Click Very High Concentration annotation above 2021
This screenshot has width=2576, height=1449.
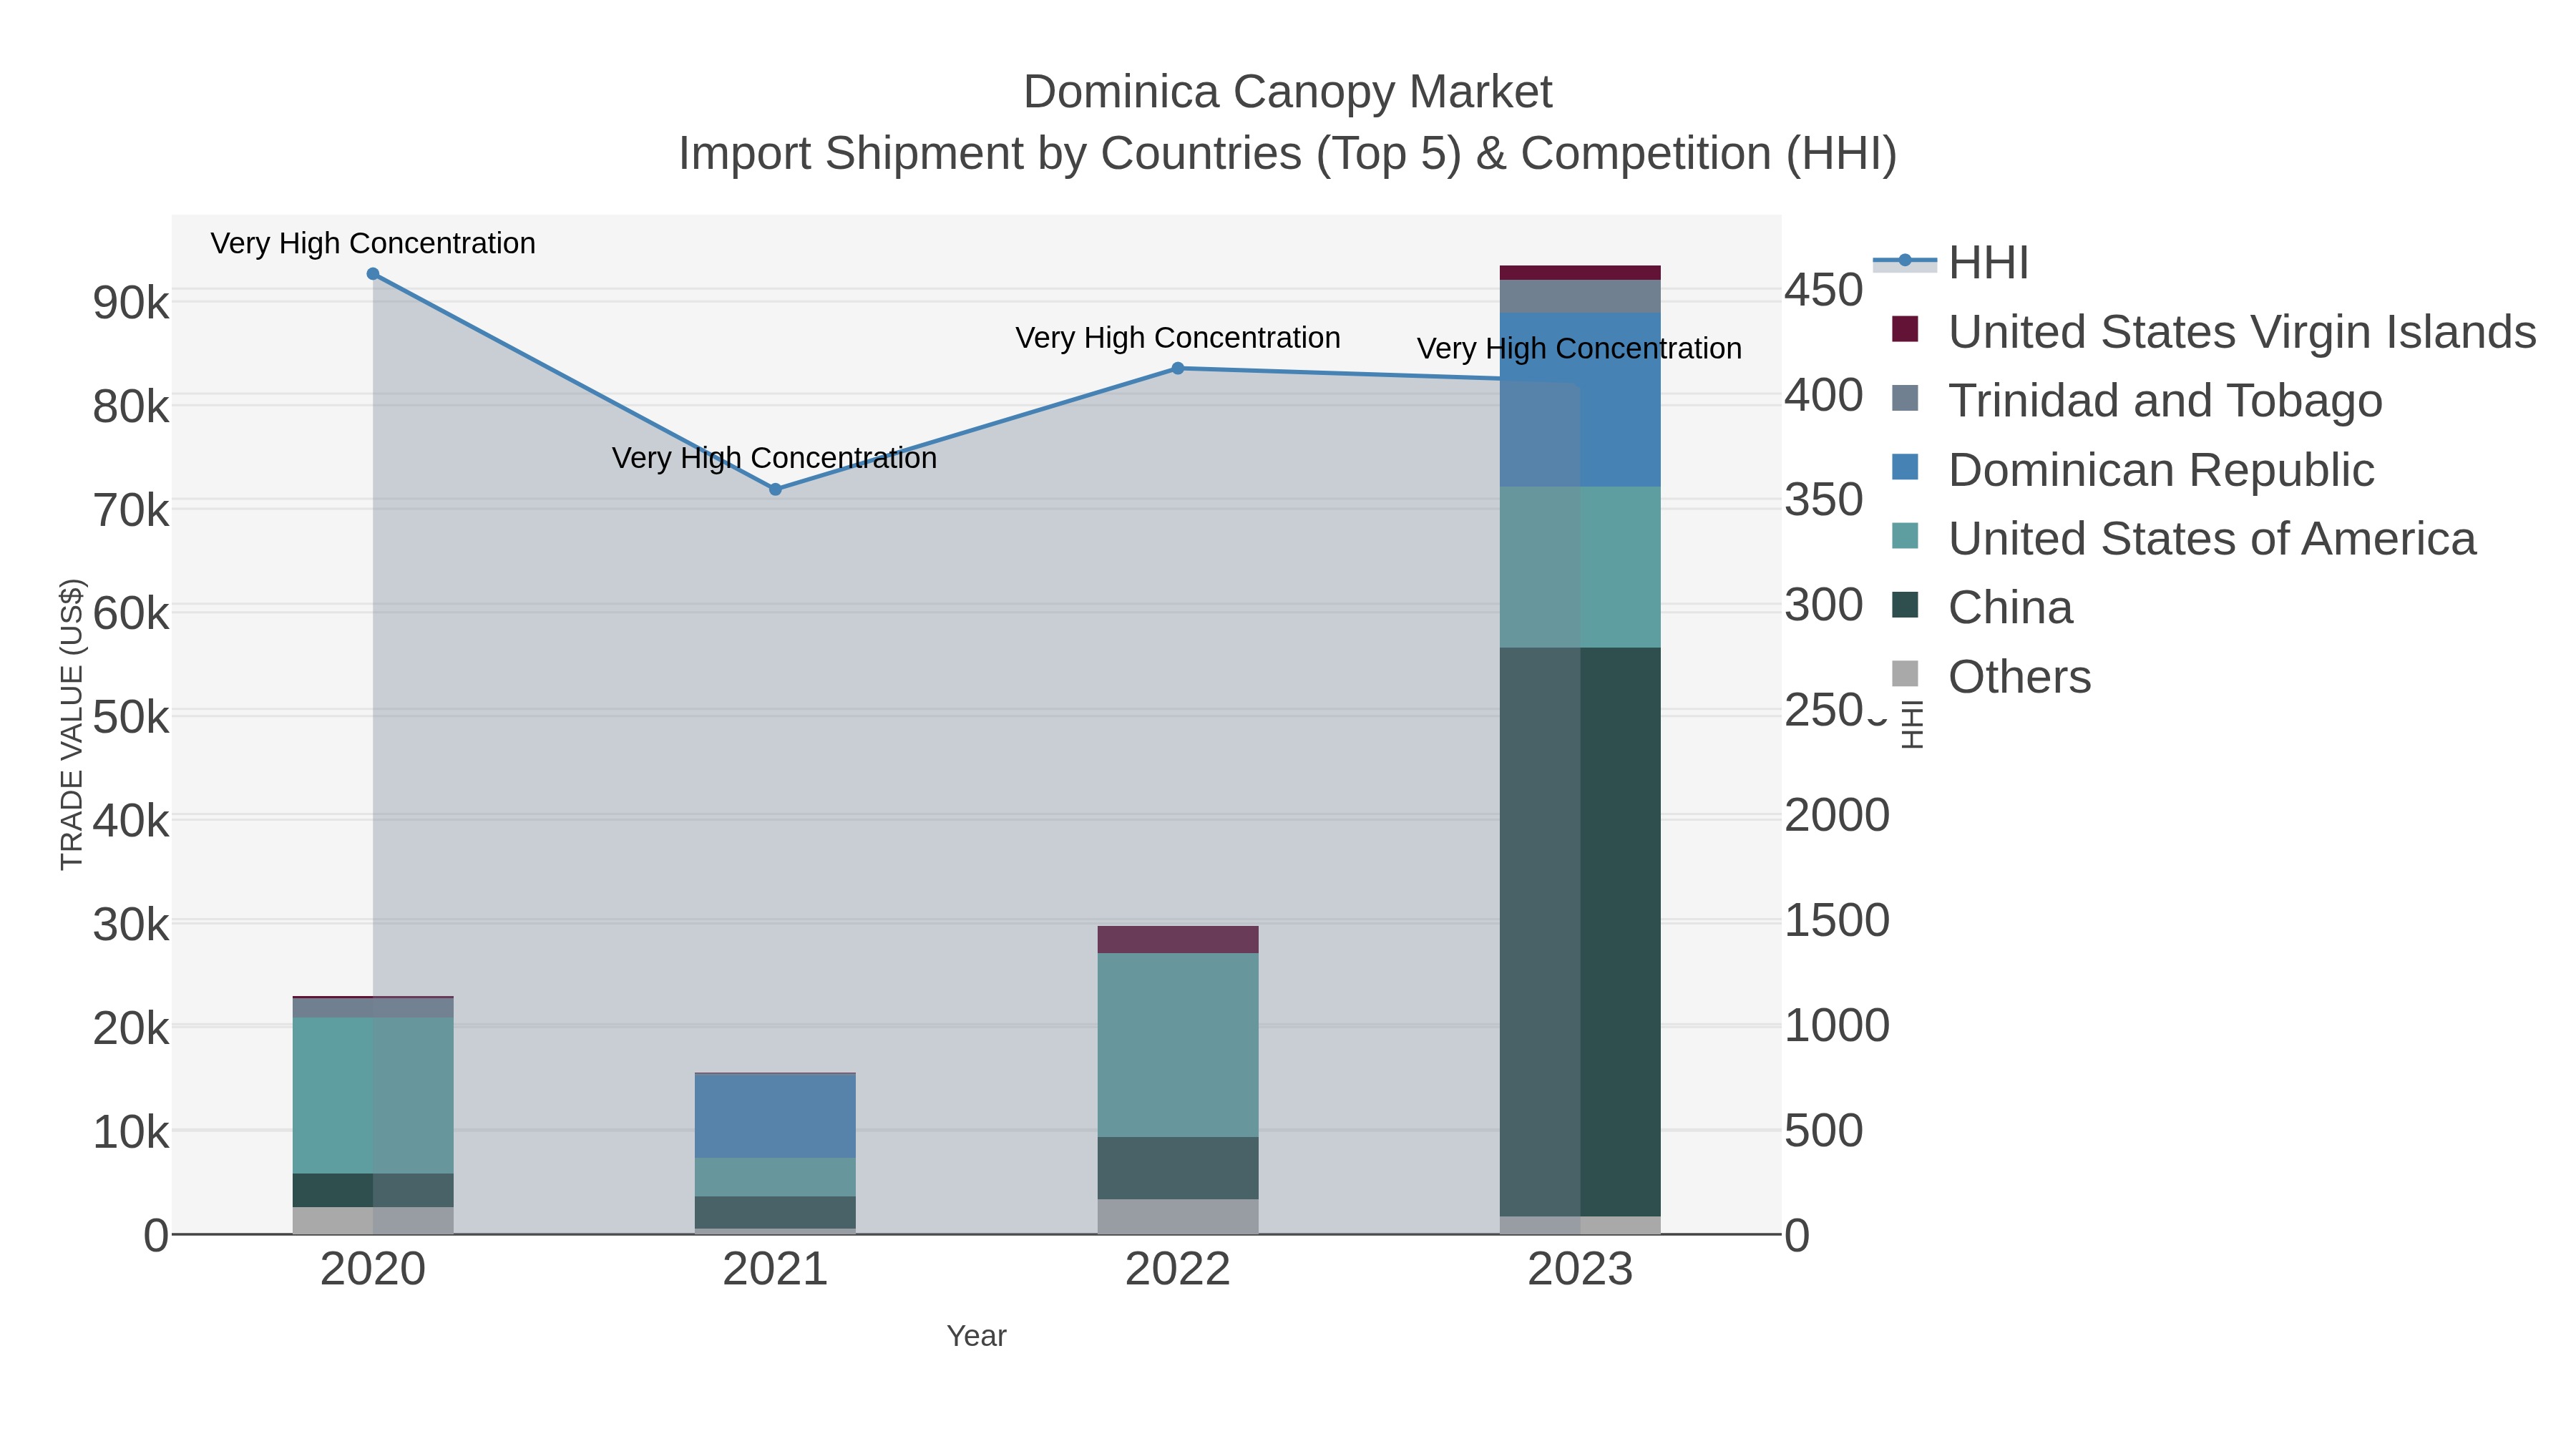coord(775,458)
